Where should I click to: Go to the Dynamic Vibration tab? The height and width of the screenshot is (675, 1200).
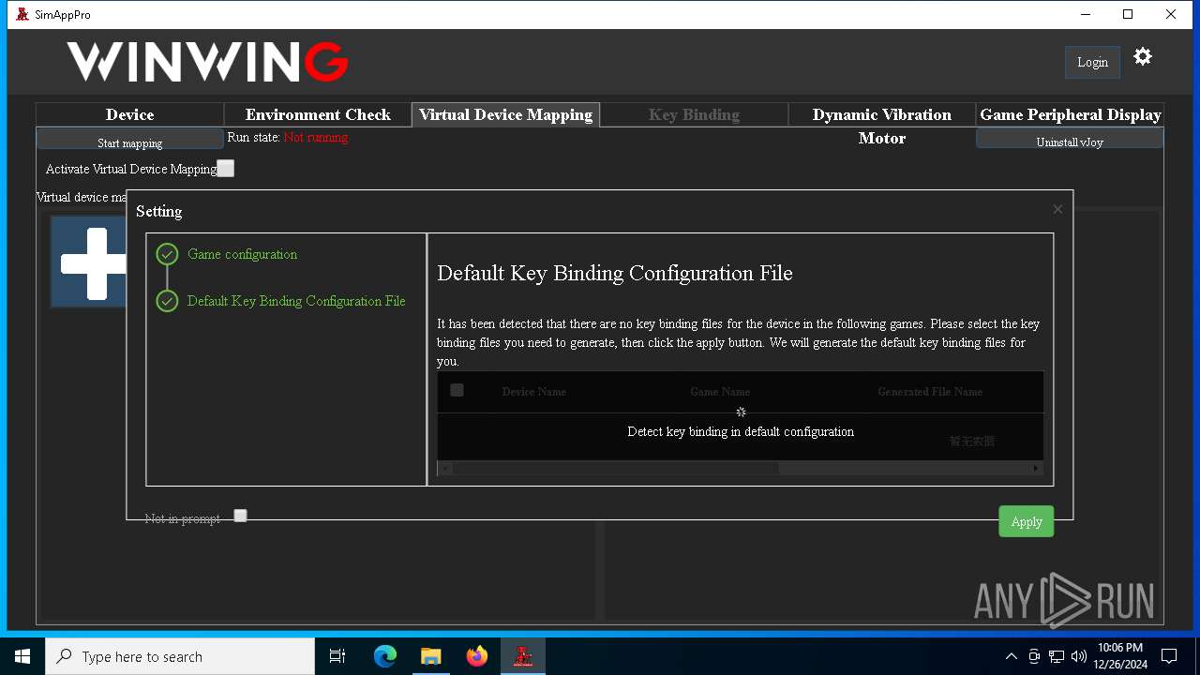881,114
